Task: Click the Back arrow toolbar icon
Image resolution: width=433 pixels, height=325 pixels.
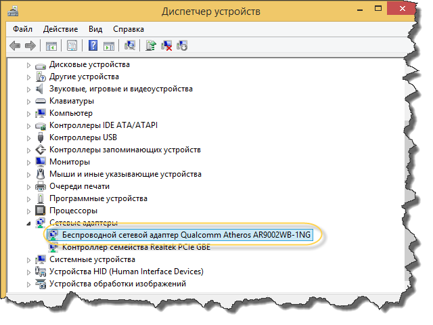Action: [15, 45]
